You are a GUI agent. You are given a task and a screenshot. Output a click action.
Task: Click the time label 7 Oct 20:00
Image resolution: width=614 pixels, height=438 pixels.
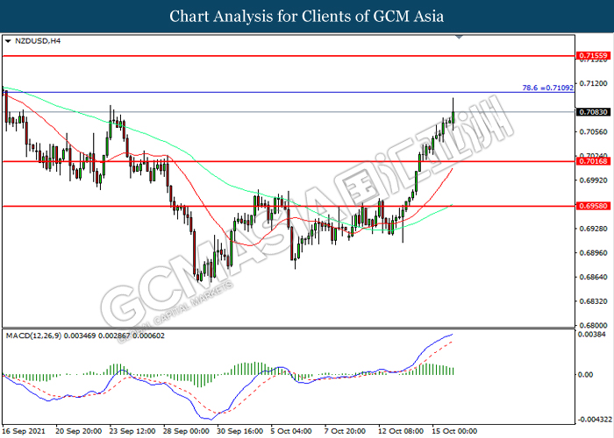(x=345, y=431)
